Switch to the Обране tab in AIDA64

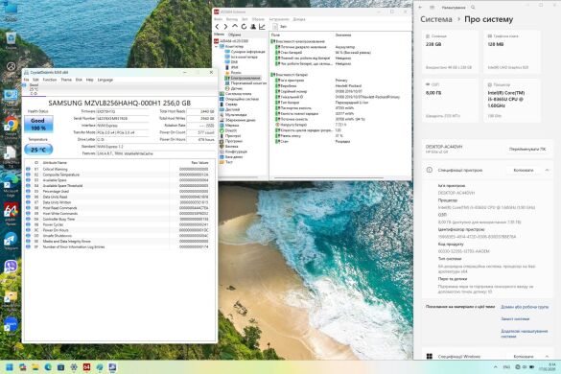(x=235, y=35)
